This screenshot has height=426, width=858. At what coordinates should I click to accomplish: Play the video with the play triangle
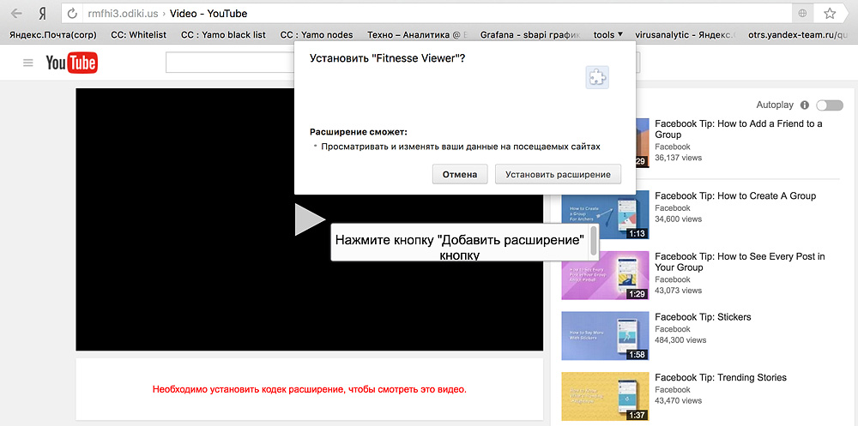[x=308, y=219]
